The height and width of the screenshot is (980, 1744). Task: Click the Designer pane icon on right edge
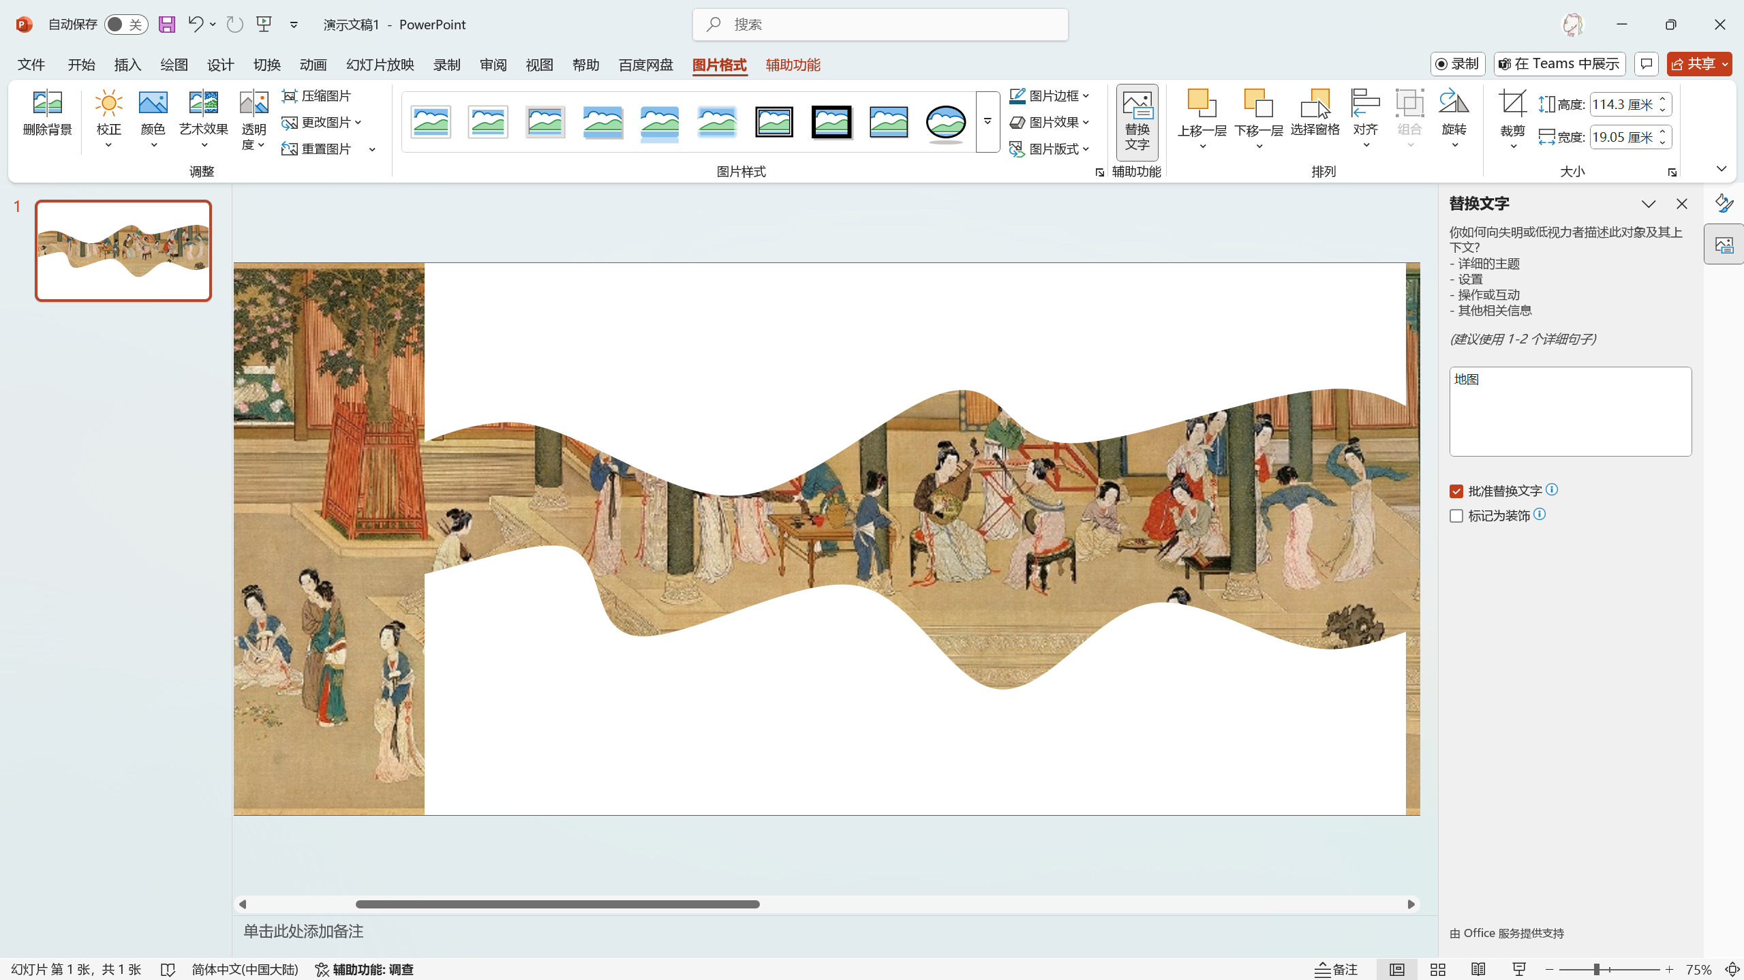[1724, 202]
